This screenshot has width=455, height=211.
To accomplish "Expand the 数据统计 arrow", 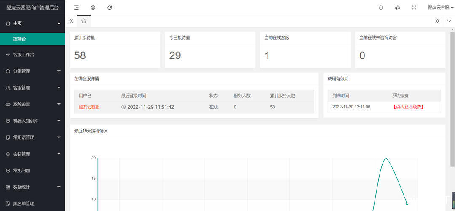I will pyautogui.click(x=59, y=187).
